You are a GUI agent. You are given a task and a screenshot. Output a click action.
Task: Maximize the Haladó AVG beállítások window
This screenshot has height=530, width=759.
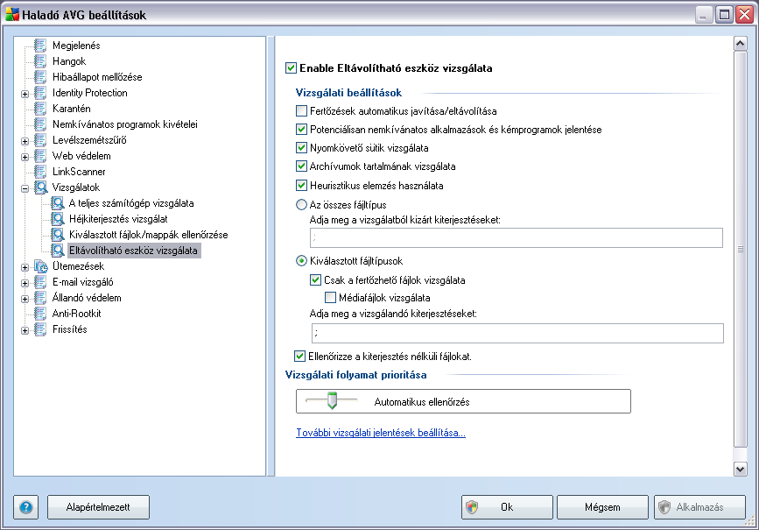pos(725,15)
